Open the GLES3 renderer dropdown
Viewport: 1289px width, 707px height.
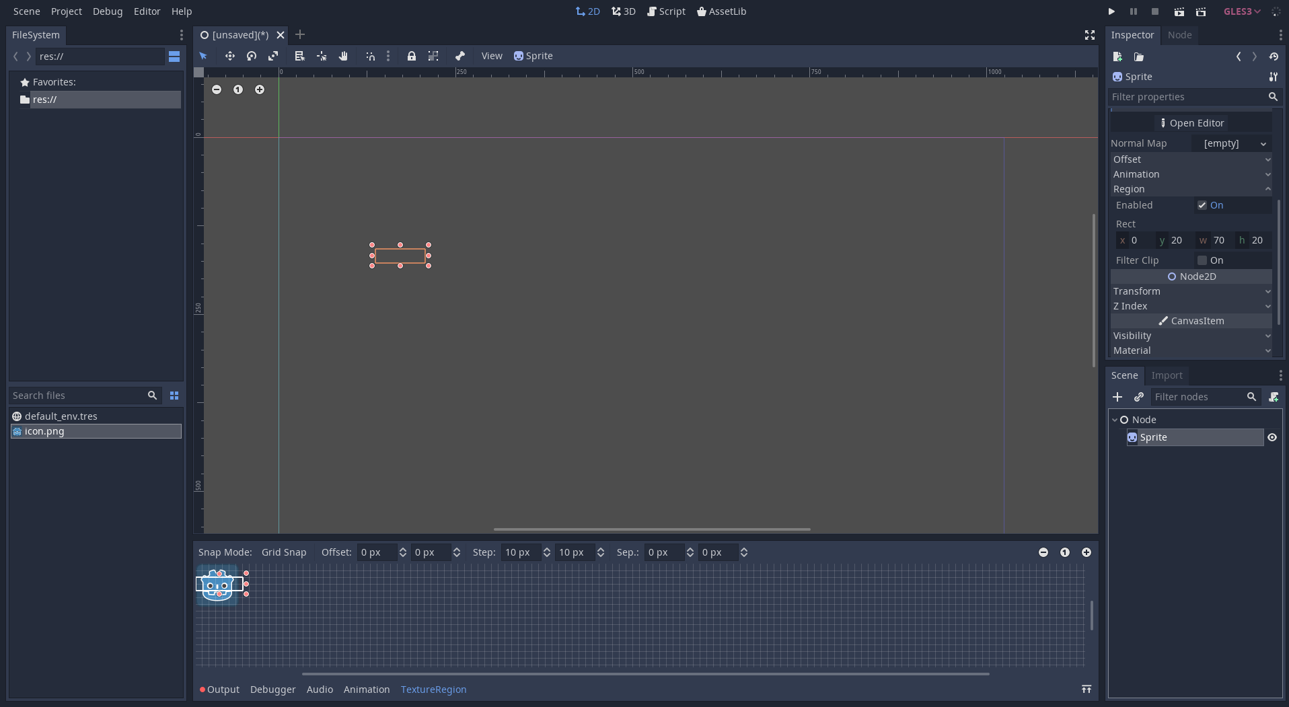tap(1241, 11)
